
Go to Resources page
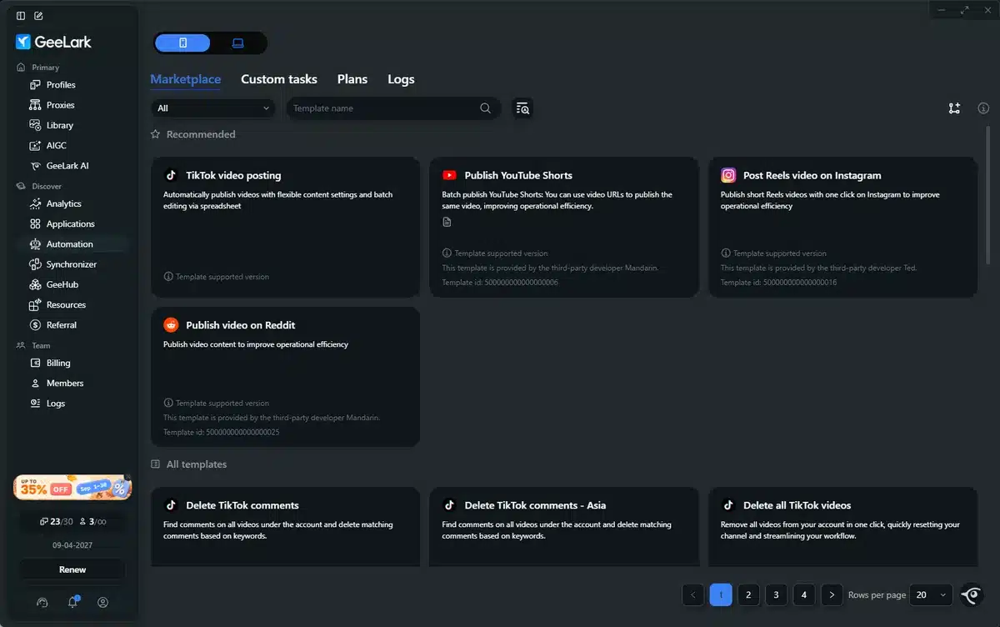click(66, 305)
